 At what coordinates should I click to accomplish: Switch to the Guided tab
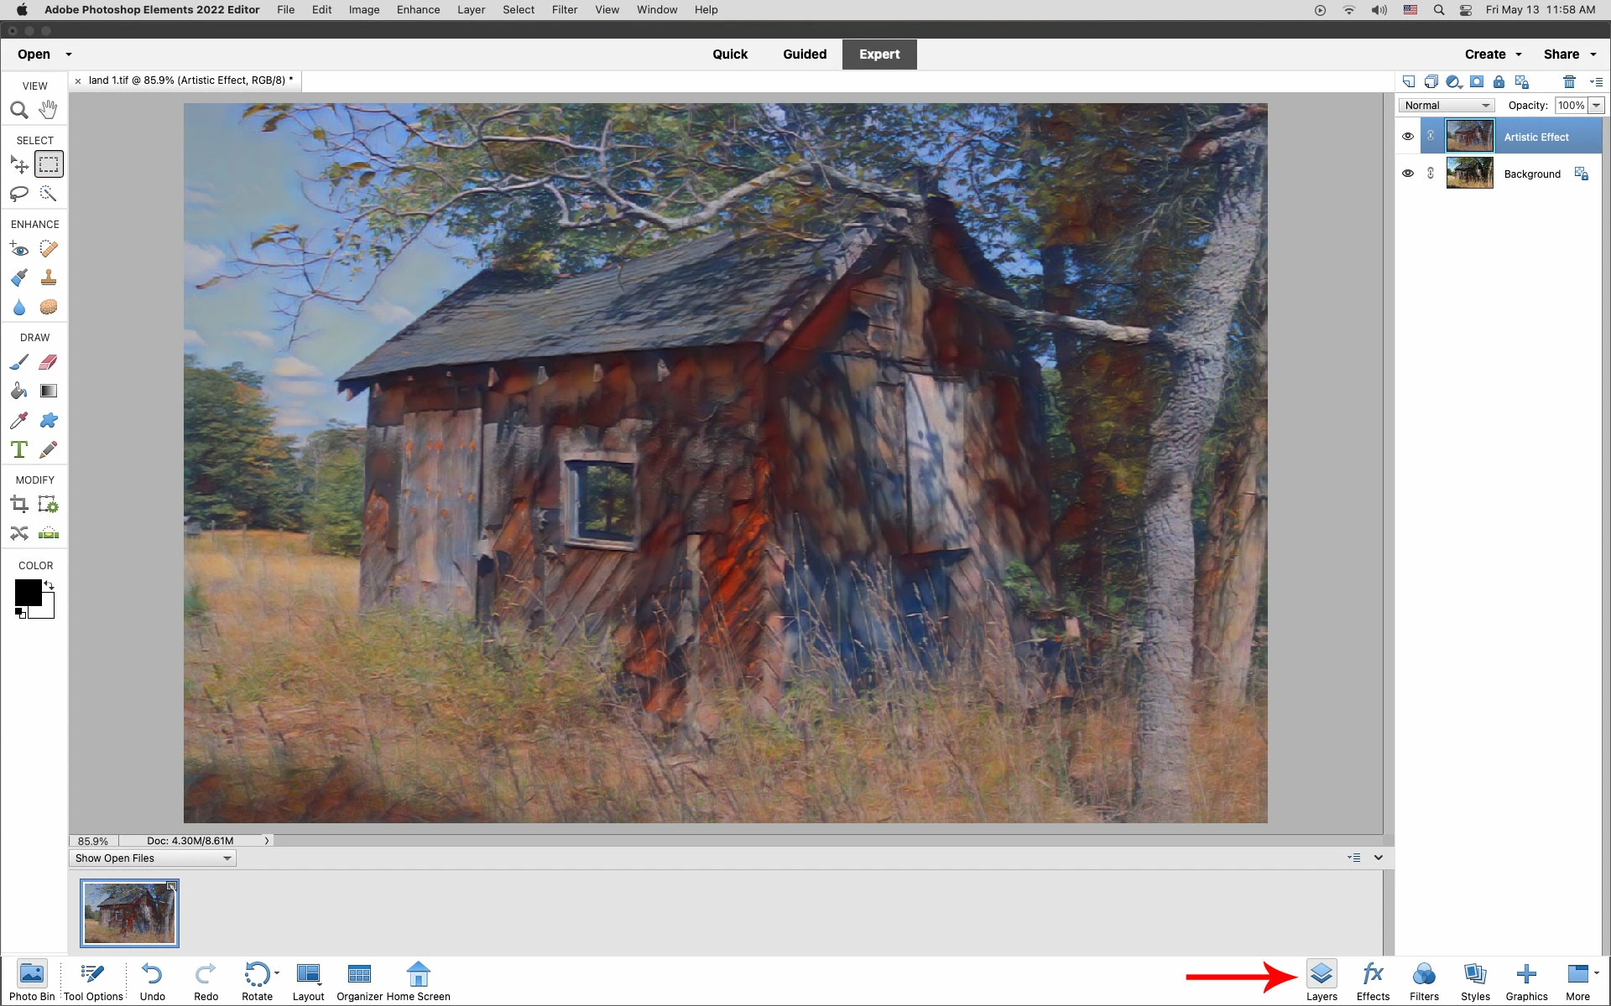(x=804, y=54)
